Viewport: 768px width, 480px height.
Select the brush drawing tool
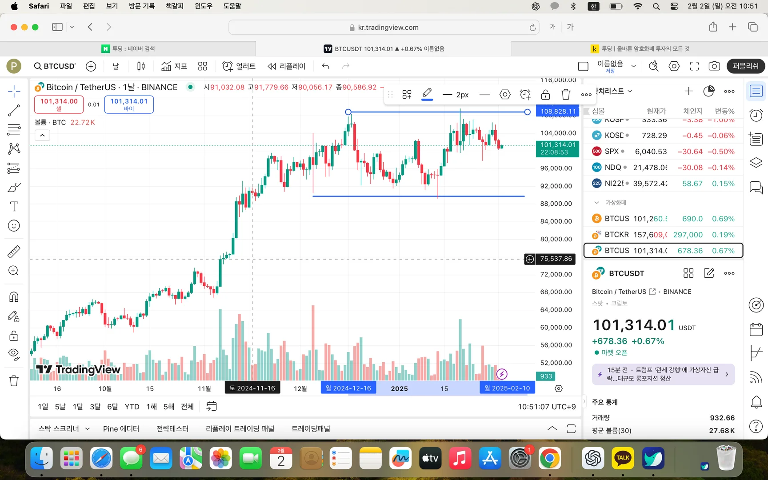pos(14,188)
